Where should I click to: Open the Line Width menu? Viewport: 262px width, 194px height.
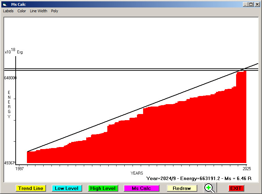tap(38, 11)
